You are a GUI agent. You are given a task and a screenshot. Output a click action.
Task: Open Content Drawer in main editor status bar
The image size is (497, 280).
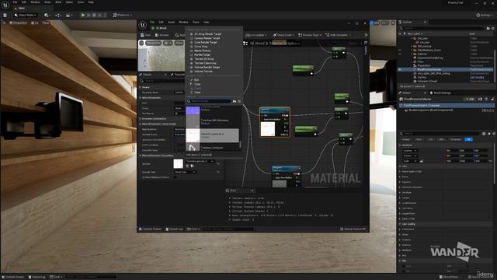[13, 277]
